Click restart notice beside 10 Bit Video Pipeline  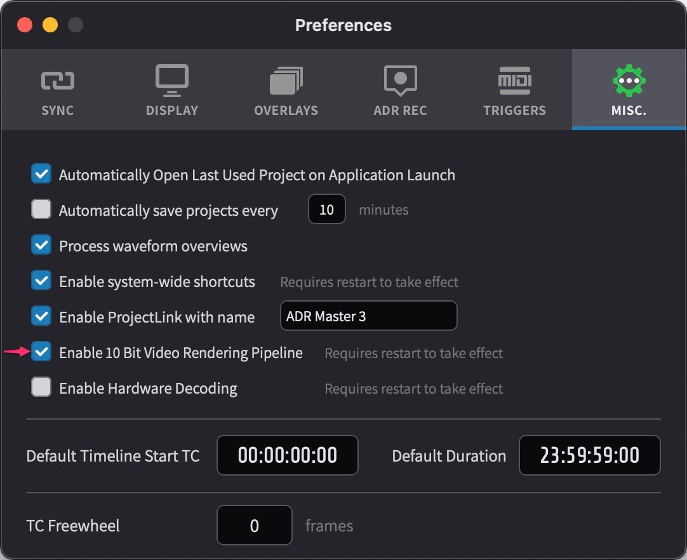(413, 353)
